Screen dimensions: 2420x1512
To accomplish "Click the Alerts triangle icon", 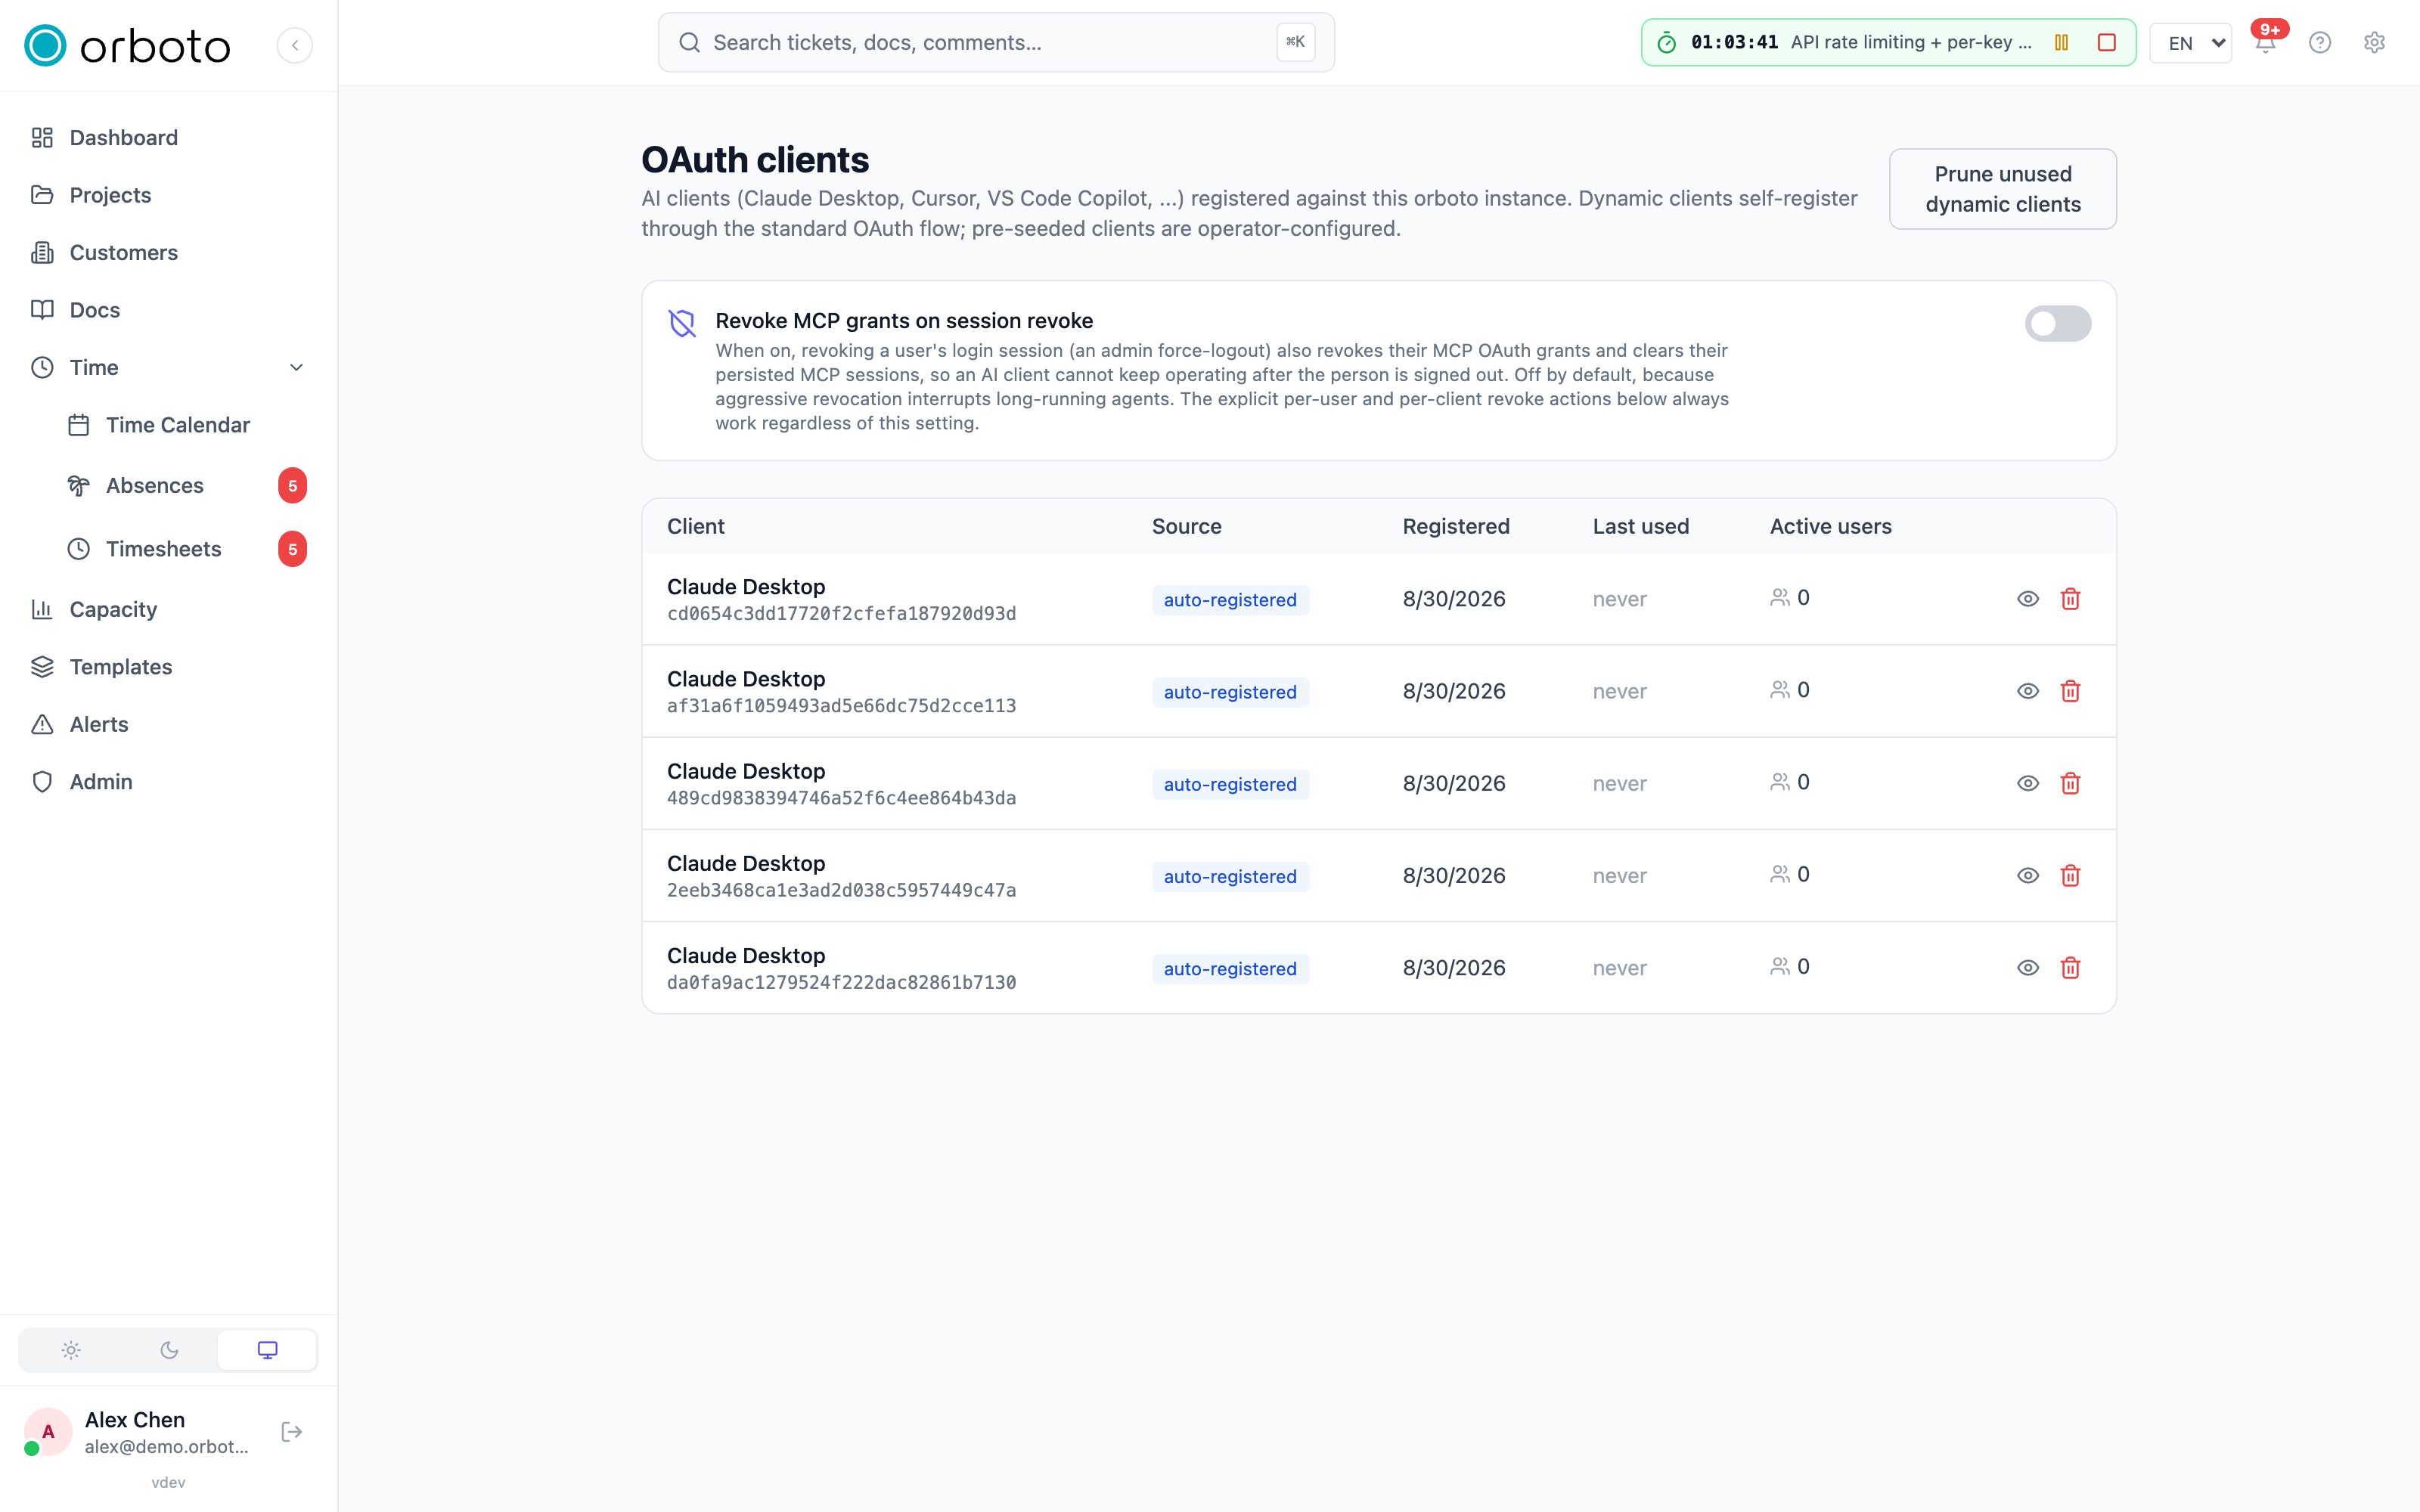I will (42, 725).
